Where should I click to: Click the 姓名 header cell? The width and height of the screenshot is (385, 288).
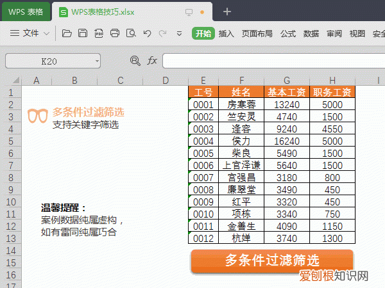click(x=241, y=92)
